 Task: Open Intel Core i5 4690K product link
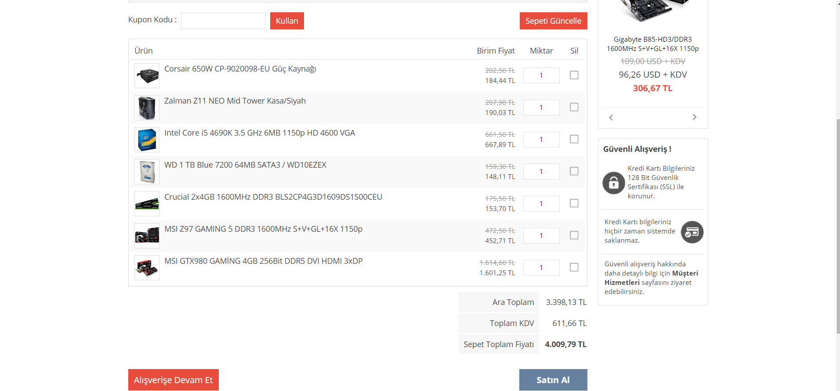[x=260, y=133]
